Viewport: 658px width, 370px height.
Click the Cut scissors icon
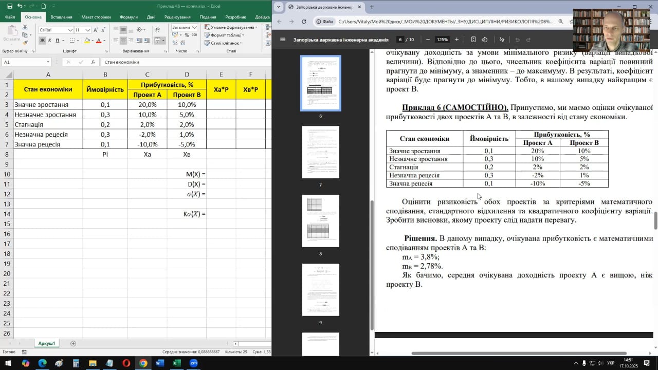(x=25, y=27)
